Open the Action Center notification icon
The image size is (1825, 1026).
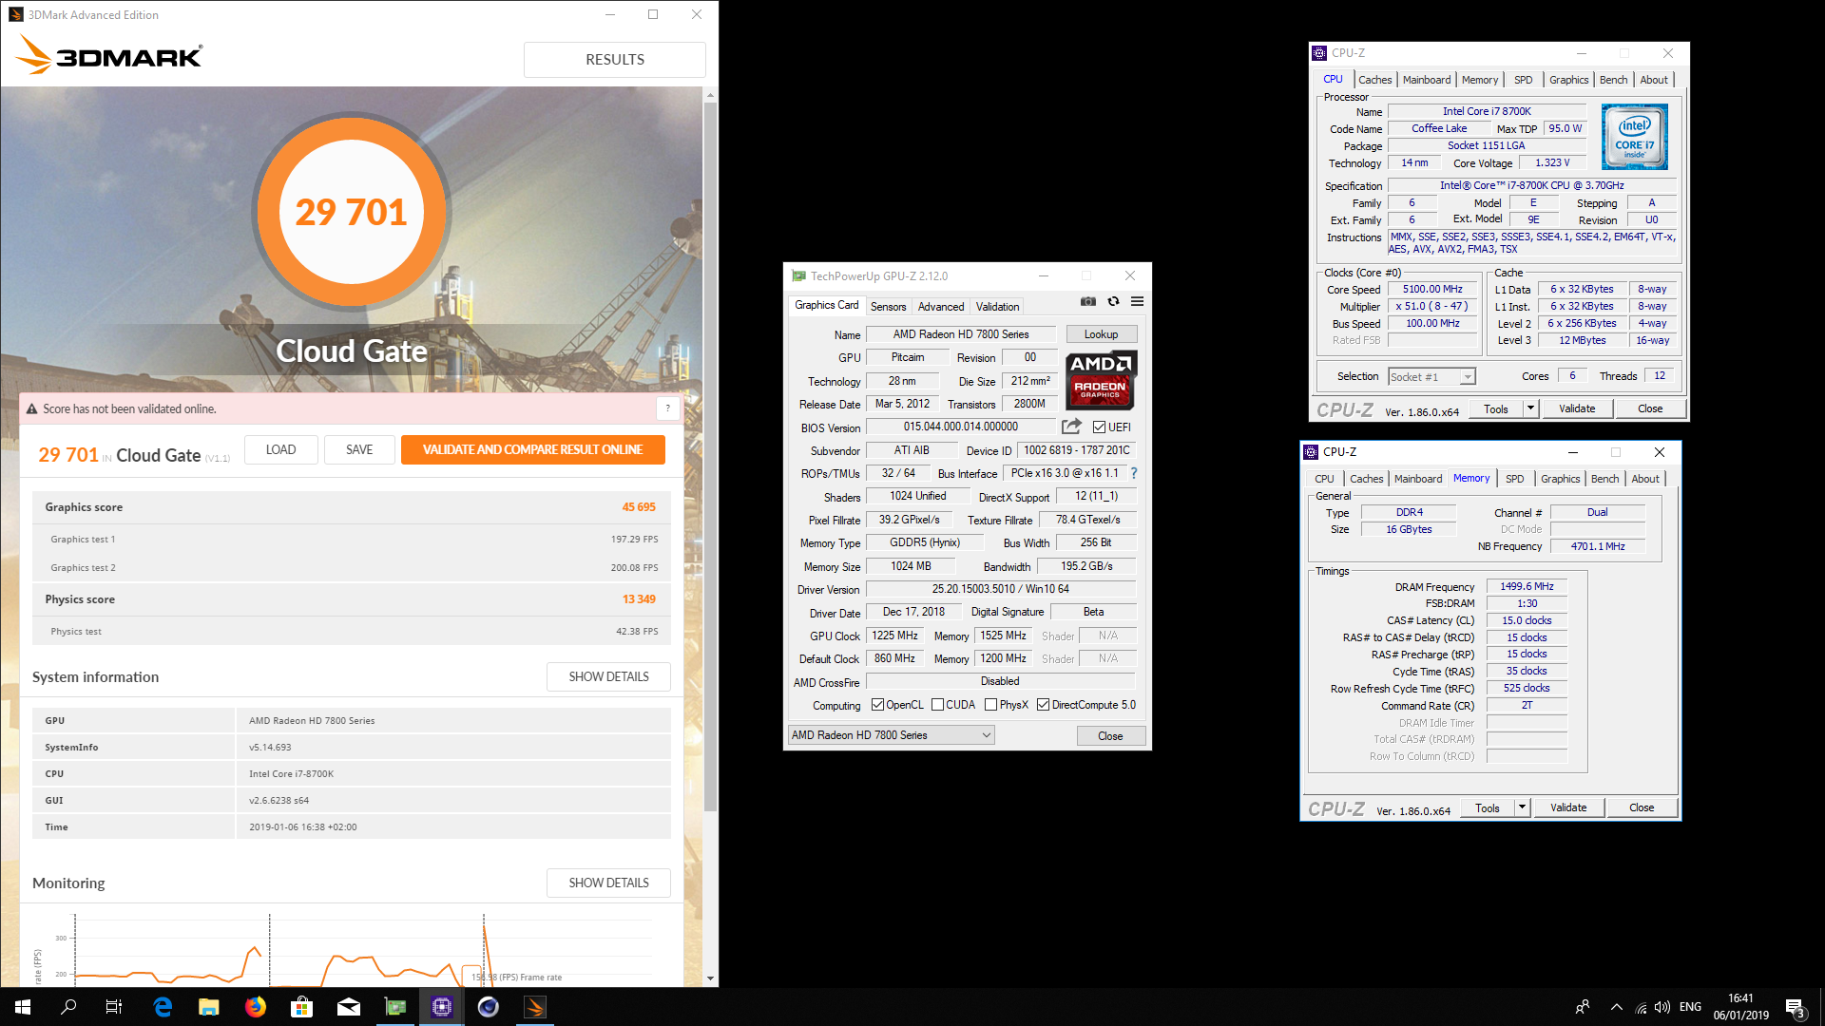pos(1795,1007)
